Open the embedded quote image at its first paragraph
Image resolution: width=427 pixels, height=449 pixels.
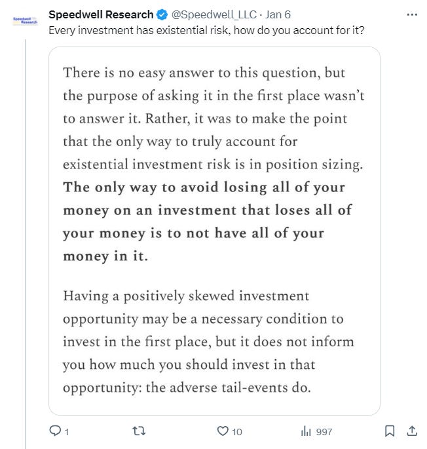click(x=213, y=119)
